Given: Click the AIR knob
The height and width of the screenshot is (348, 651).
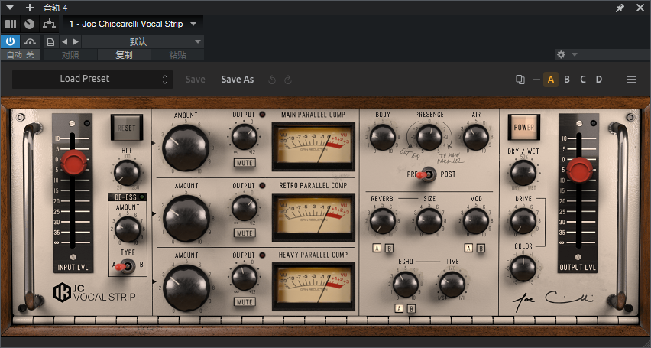Looking at the screenshot, I should click(x=476, y=137).
